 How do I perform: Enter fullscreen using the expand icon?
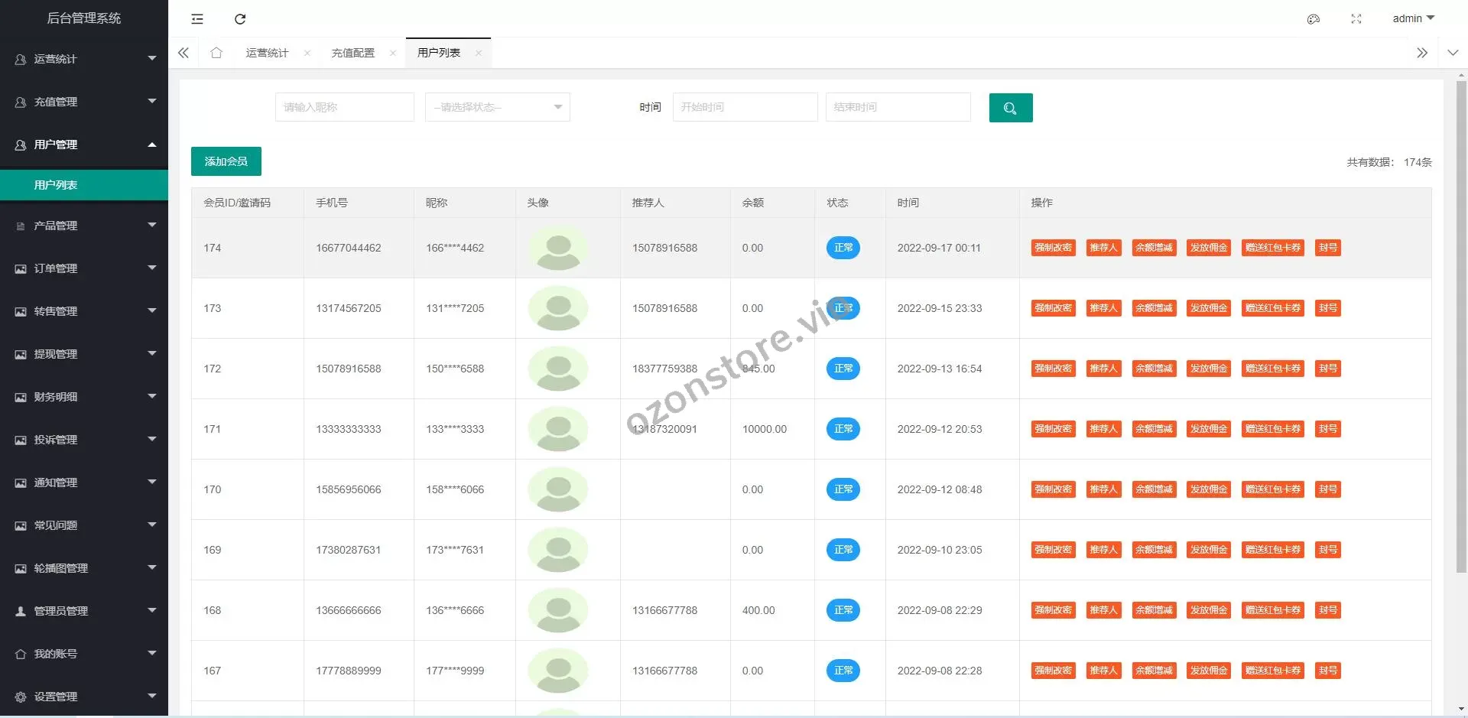tap(1356, 19)
